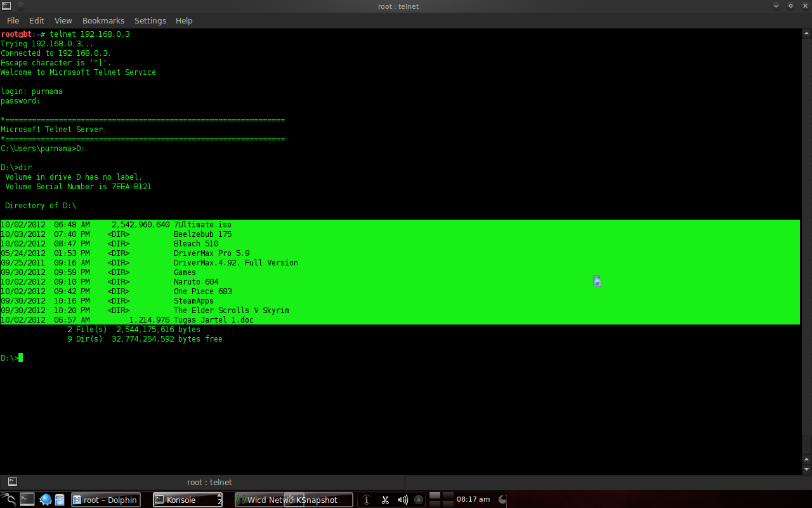The image size is (812, 508).
Task: Launch the web browser globe icon
Action: pos(45,500)
